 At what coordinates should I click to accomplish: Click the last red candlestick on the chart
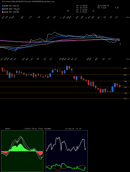point(120,86)
